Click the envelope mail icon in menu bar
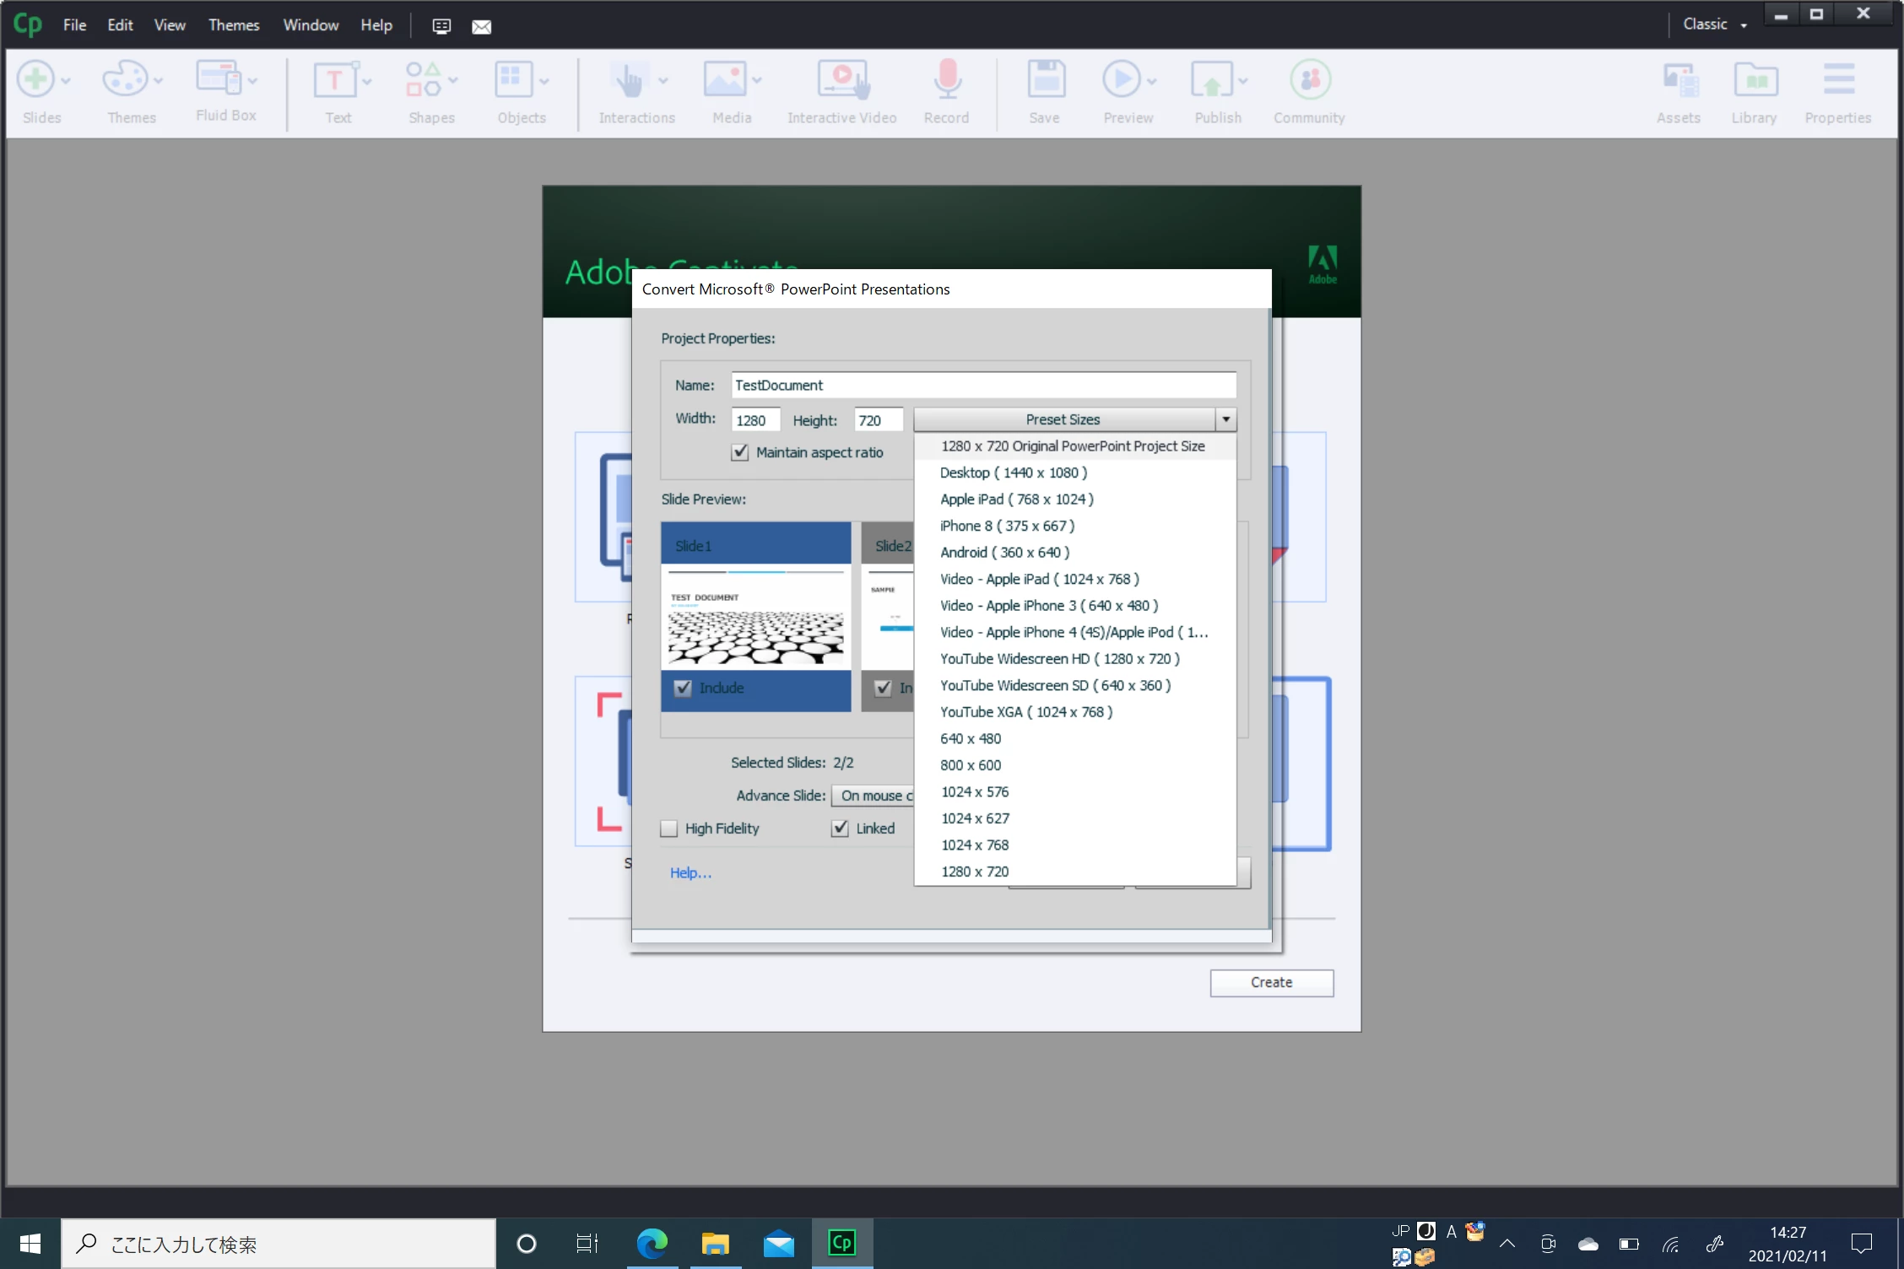 [x=481, y=27]
